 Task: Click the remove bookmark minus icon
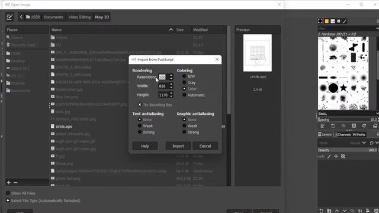pyautogui.click(x=15, y=183)
